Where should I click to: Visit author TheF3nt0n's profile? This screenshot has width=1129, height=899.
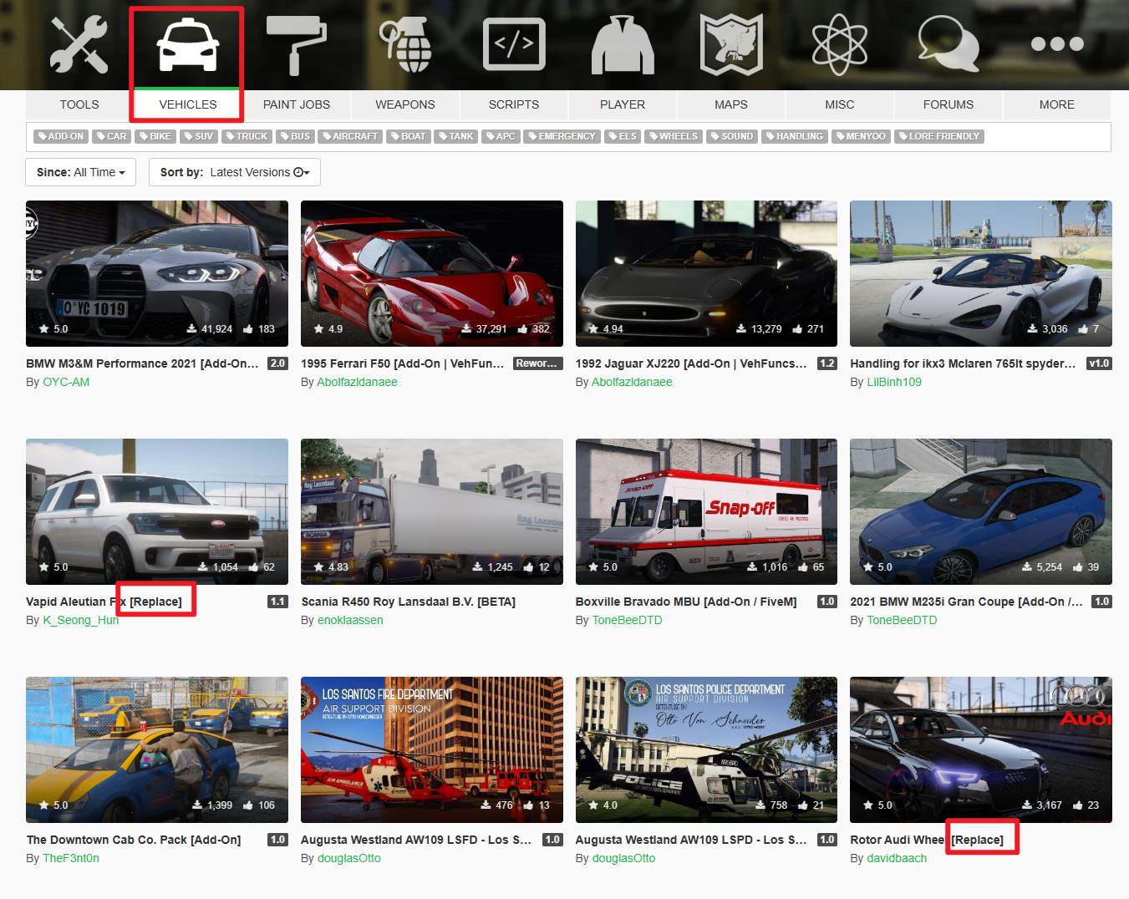(x=71, y=858)
